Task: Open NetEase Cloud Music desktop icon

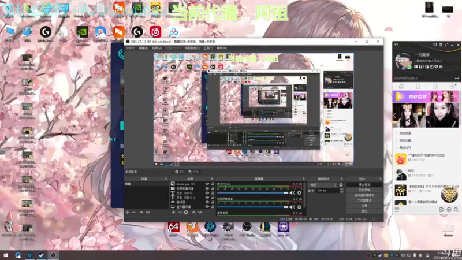Action: (x=155, y=33)
